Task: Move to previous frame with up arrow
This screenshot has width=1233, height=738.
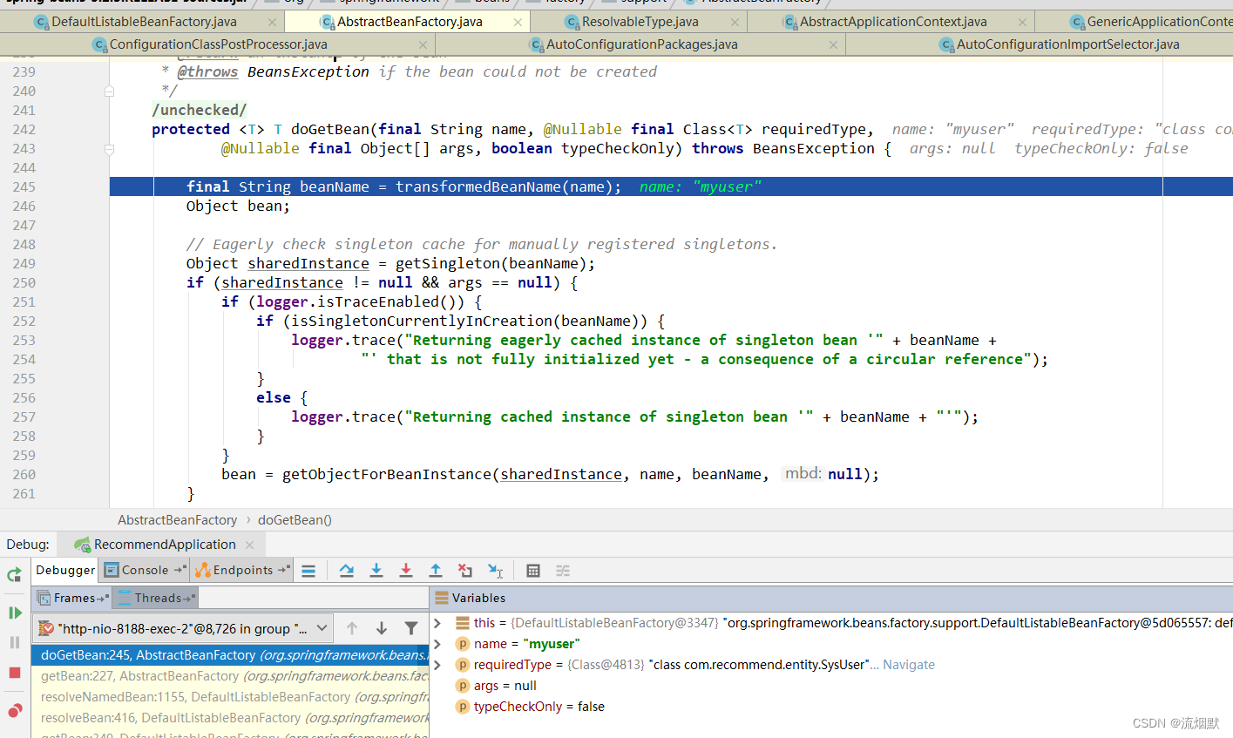Action: click(x=352, y=628)
